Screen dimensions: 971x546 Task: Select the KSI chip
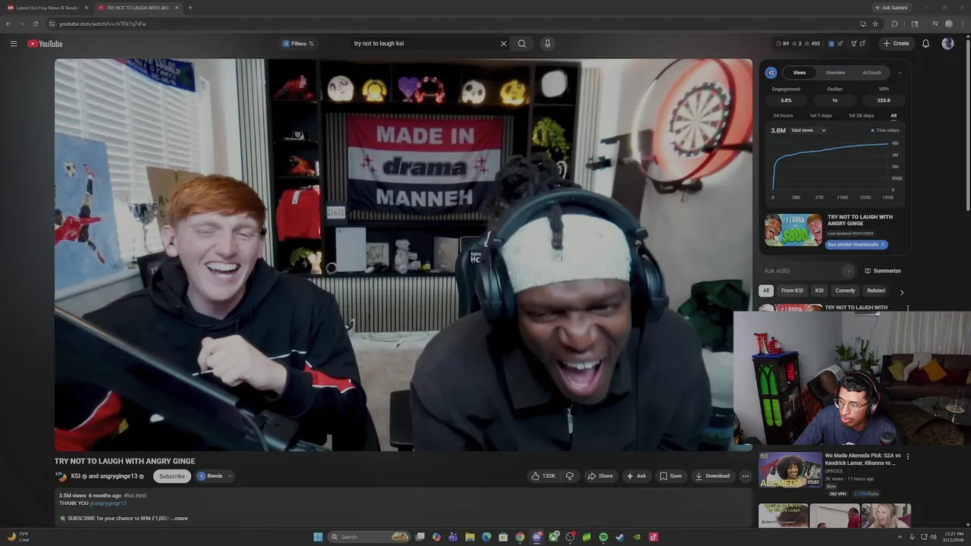[819, 290]
